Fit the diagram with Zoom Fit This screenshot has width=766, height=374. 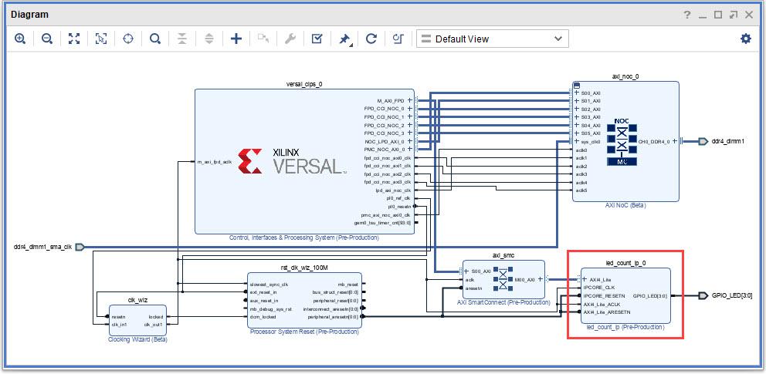(x=74, y=39)
